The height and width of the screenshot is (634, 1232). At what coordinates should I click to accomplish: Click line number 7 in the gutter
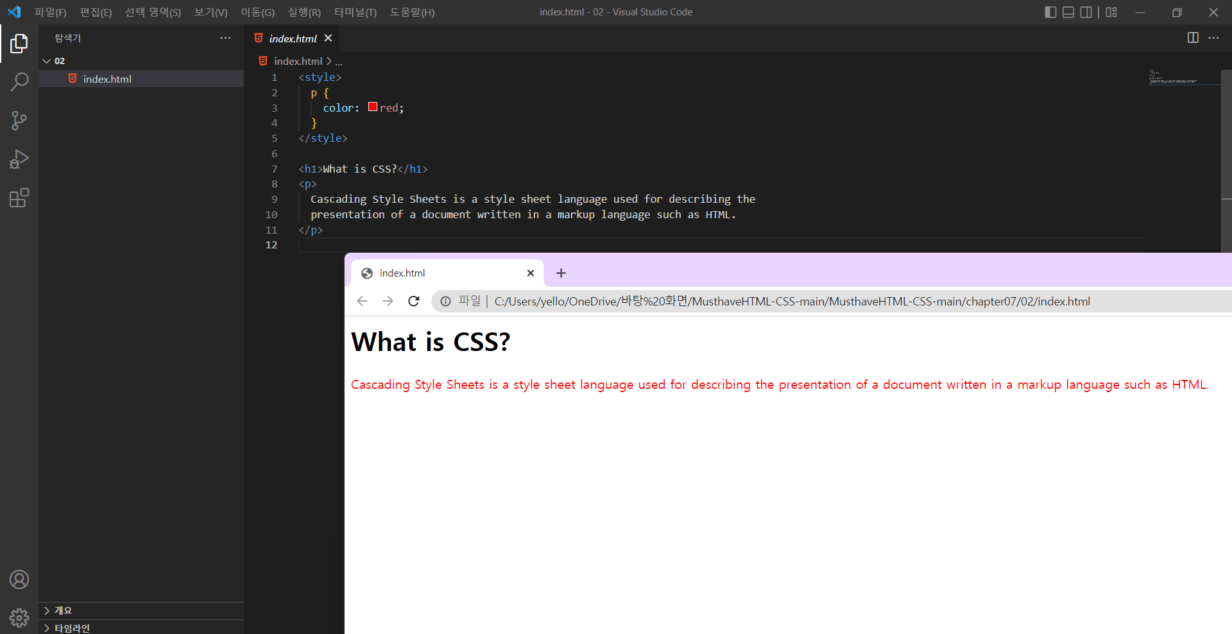[275, 169]
